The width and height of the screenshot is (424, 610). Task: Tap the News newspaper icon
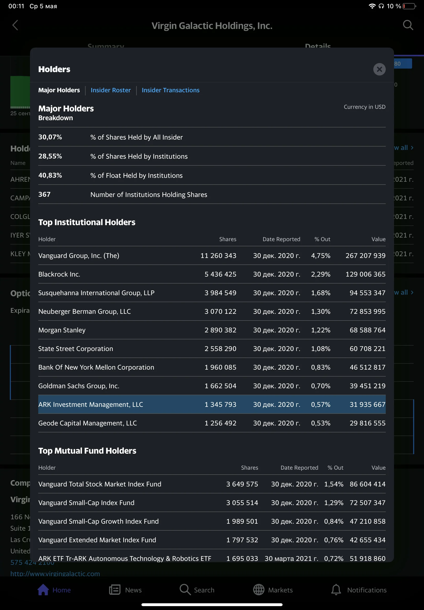click(115, 590)
